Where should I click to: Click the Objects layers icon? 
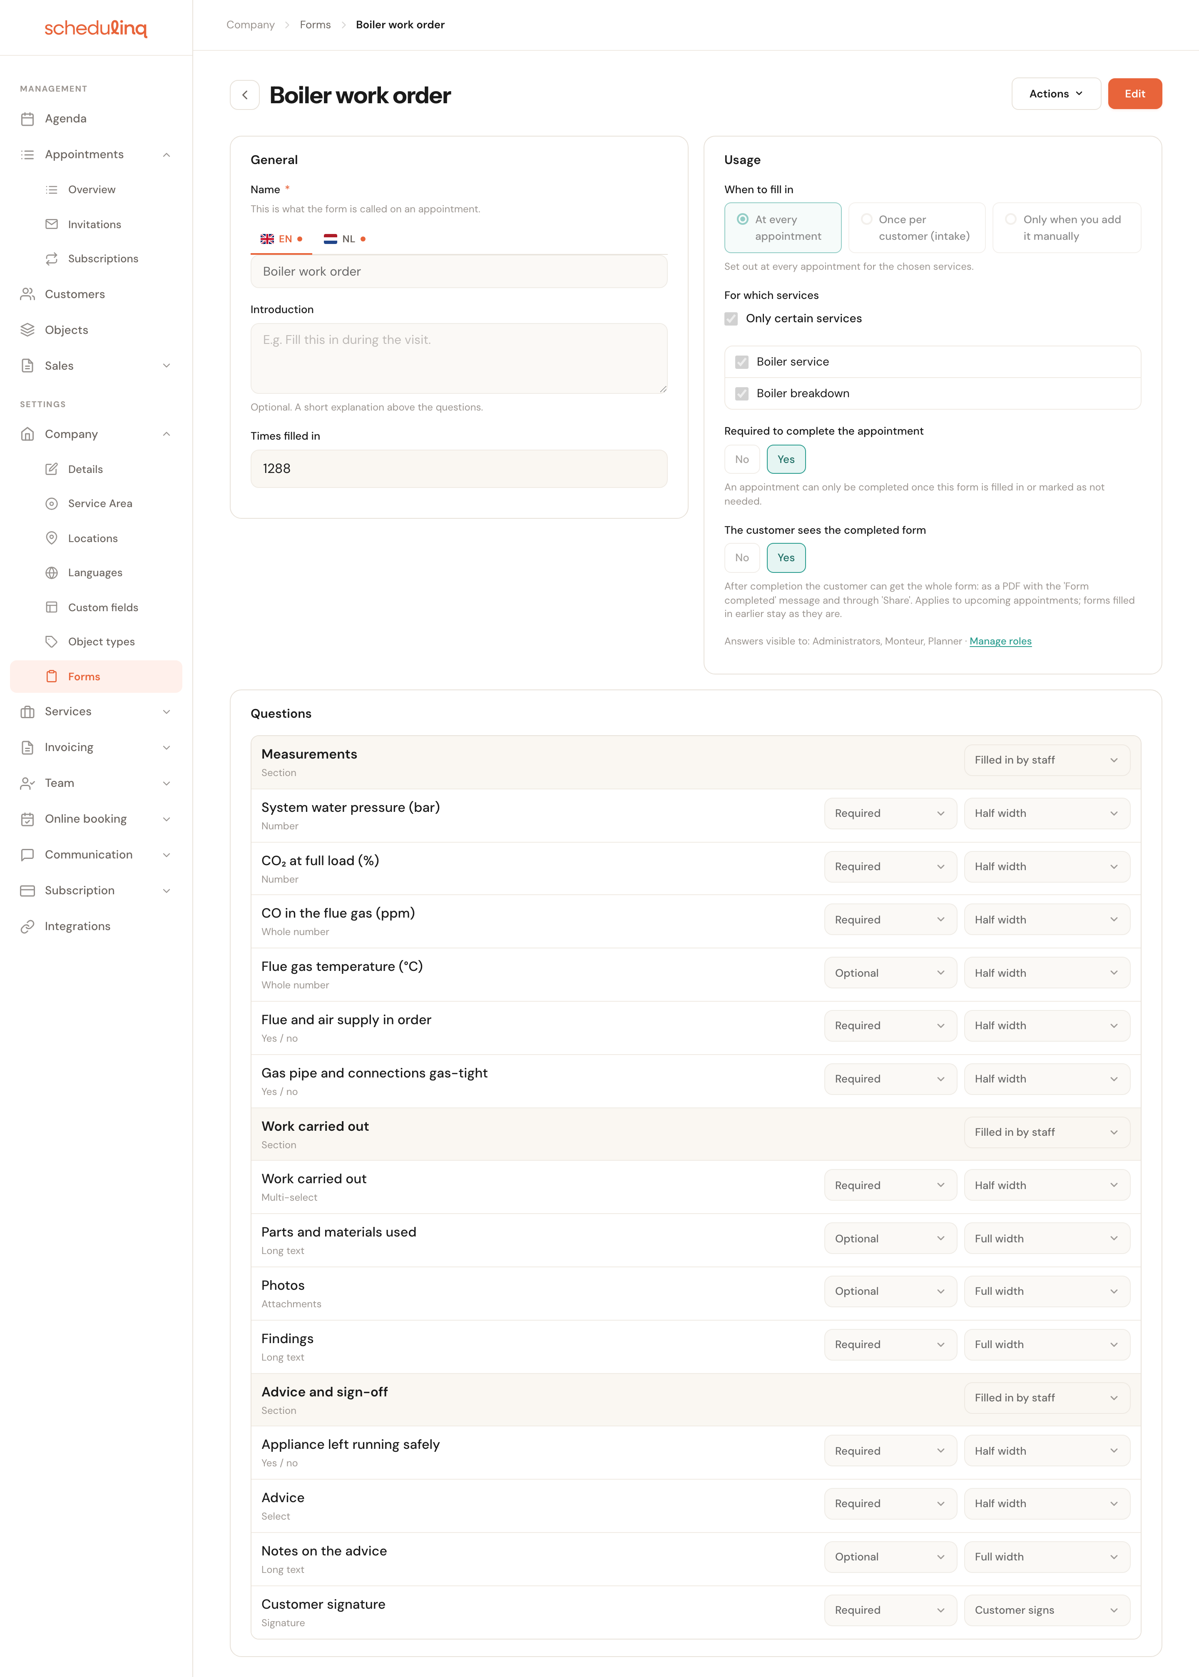coord(27,330)
